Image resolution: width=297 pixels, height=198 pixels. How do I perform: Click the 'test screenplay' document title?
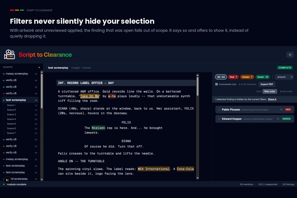[x=58, y=67]
